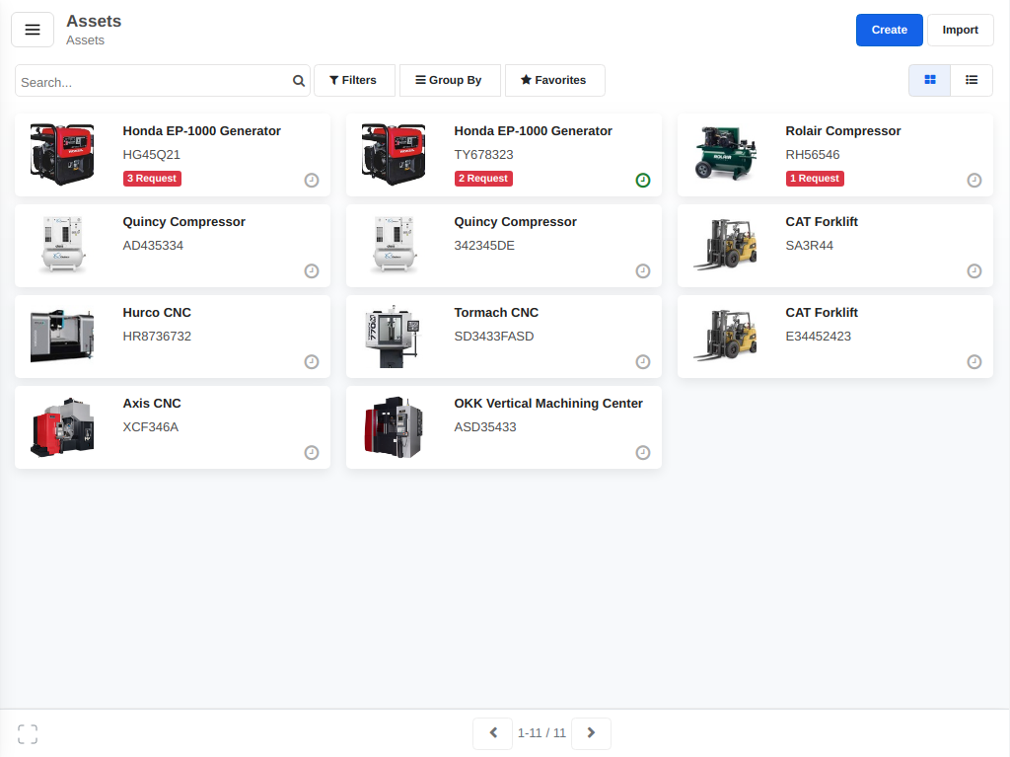Viewport: 1010px width, 757px height.
Task: Switch to list view of assets
Action: [972, 80]
